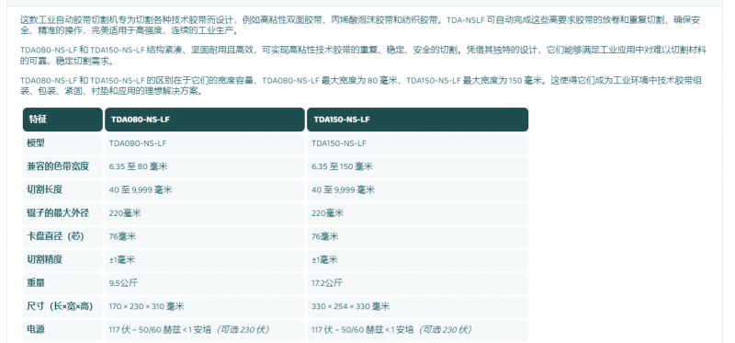Click the TDA080-NS-LF column header
Viewport: 735px width, 343px height.
(204, 120)
